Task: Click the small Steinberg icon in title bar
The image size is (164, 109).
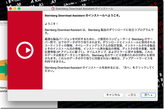Action: tap(53, 9)
